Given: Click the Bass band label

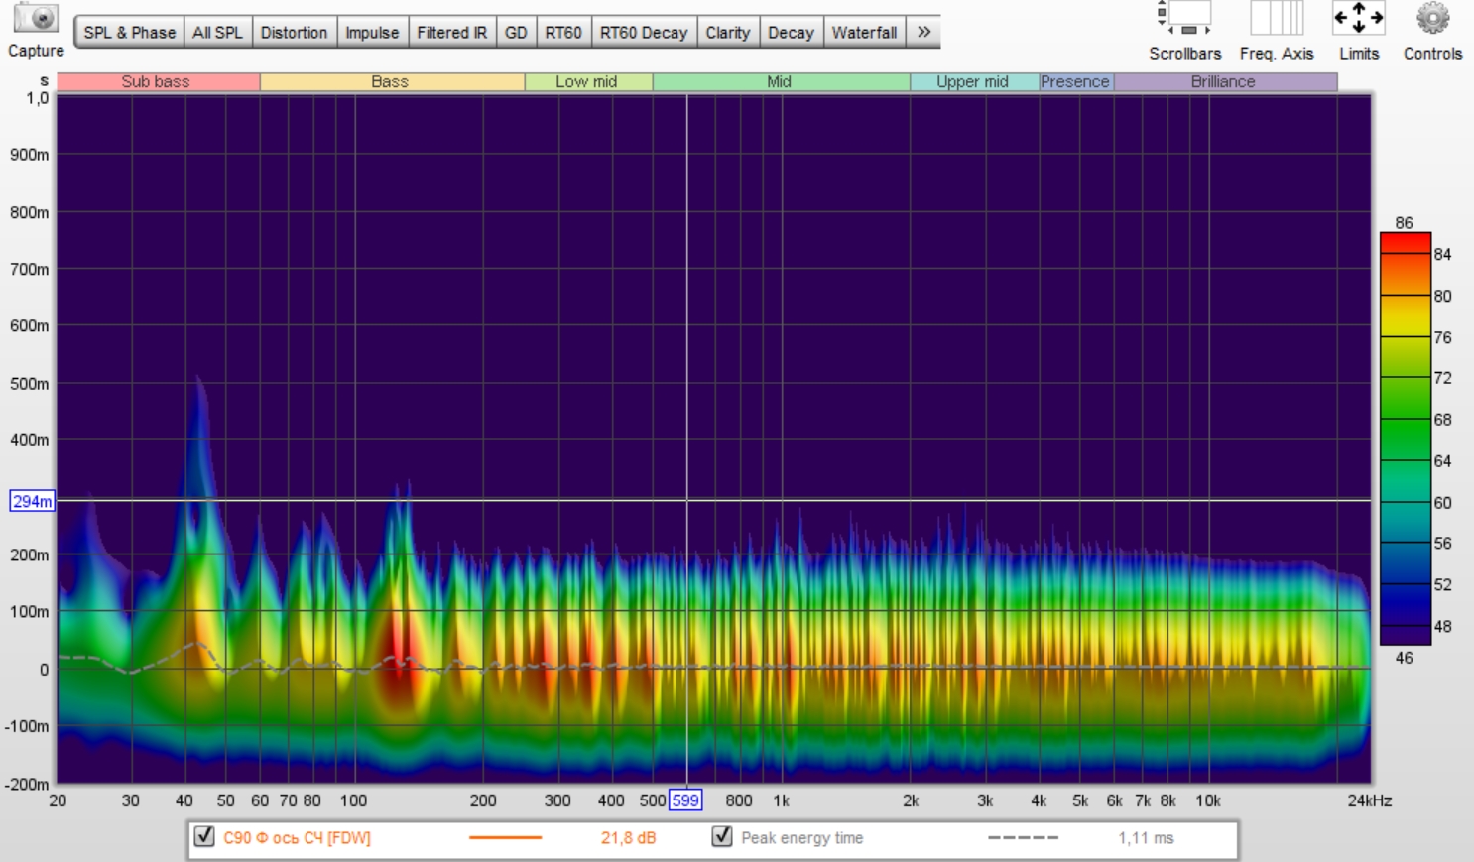Looking at the screenshot, I should click(392, 82).
